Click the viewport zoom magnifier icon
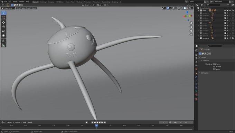The width and height of the screenshot is (235, 133). pos(191,23)
